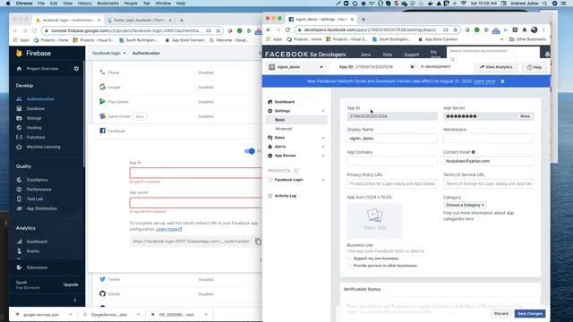
Task: Dismiss the blue platform terms banner
Action: coord(503,81)
